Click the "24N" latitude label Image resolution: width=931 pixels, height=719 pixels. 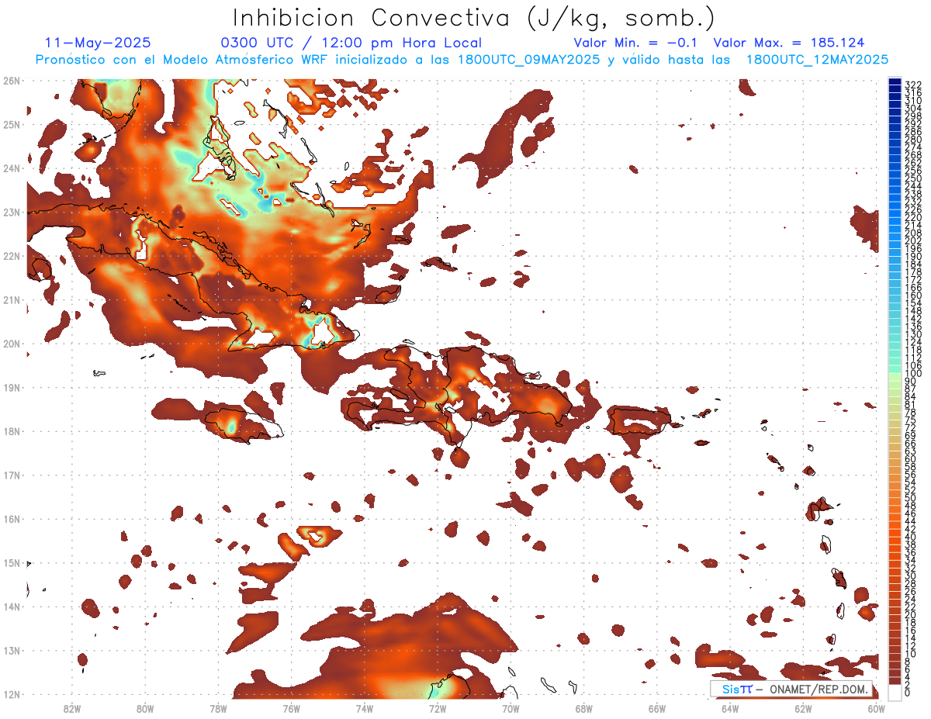(11, 168)
